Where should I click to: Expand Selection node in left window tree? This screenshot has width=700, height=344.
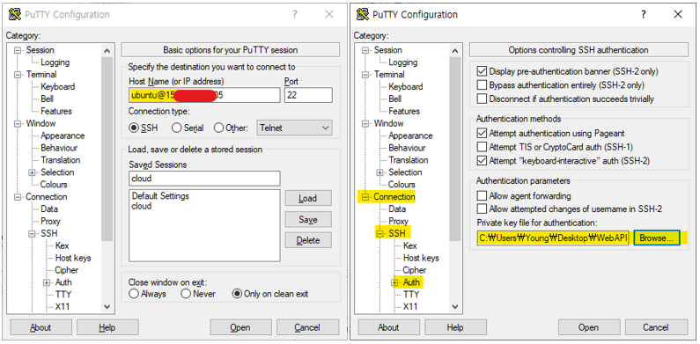coord(33,172)
